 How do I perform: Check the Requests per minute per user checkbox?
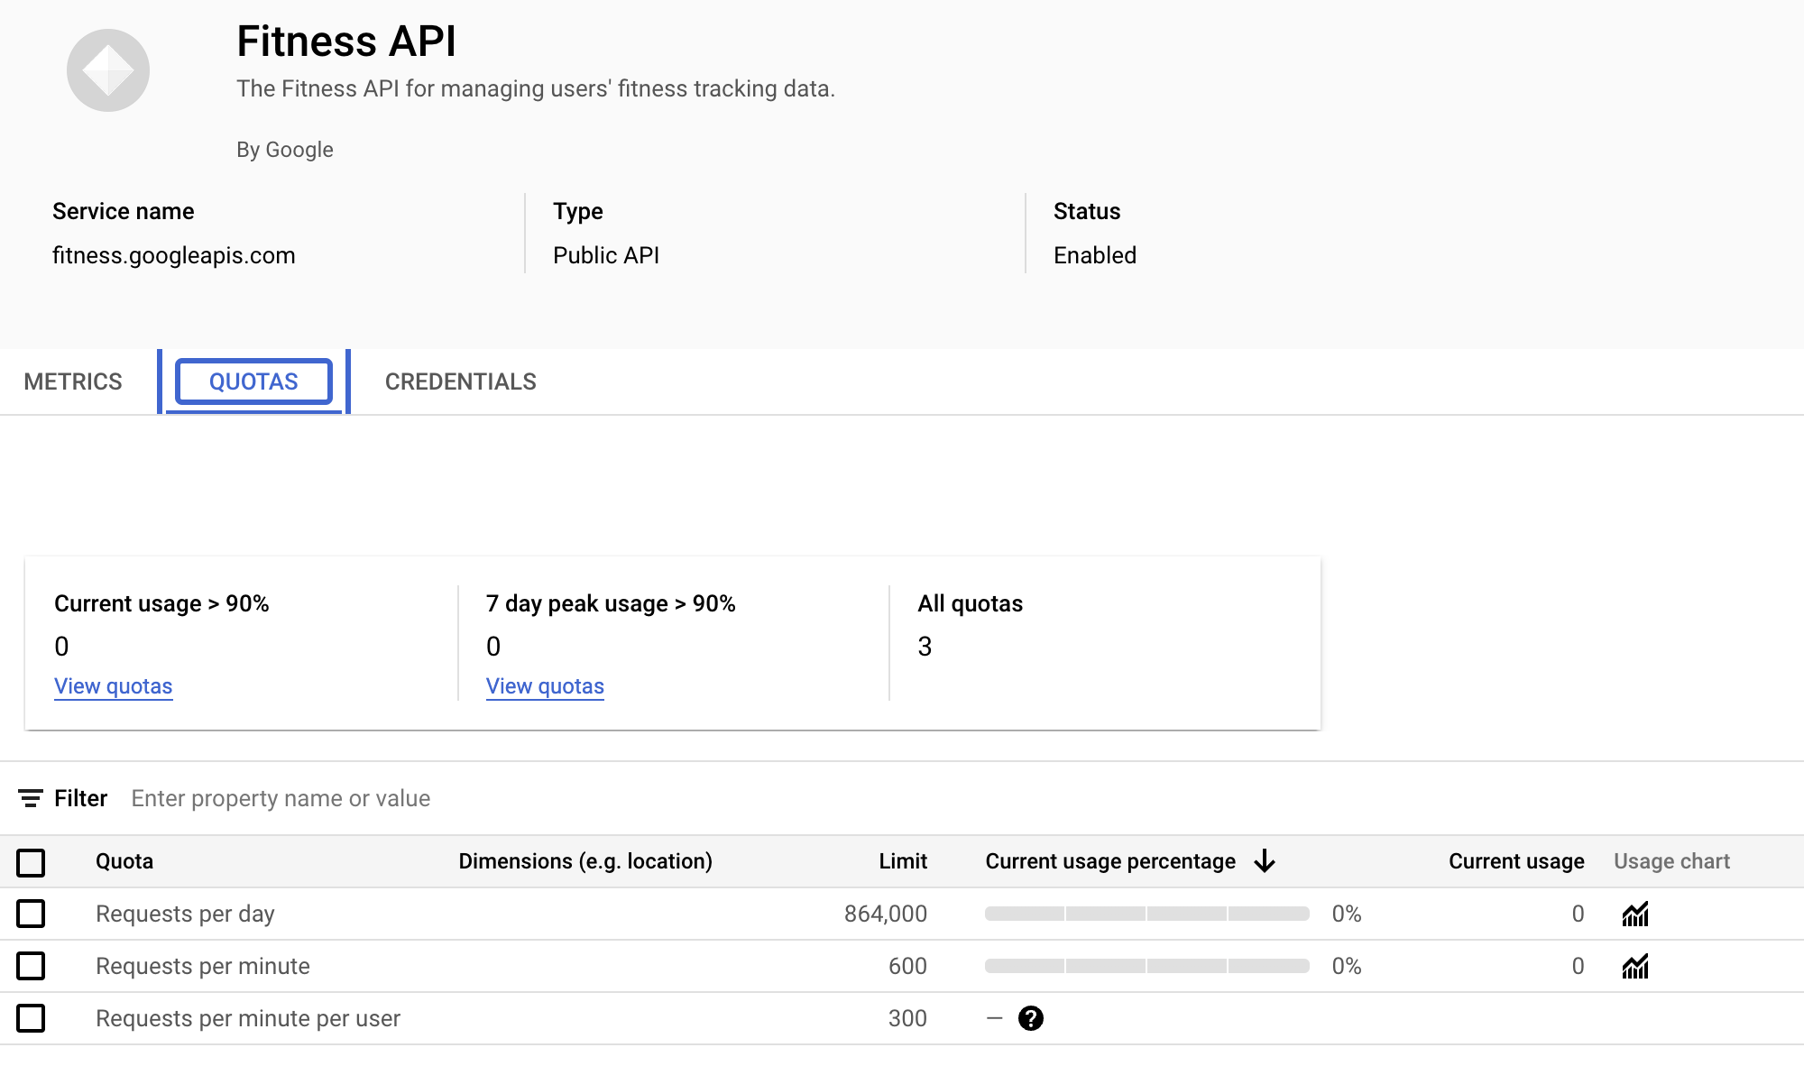pyautogui.click(x=31, y=1018)
